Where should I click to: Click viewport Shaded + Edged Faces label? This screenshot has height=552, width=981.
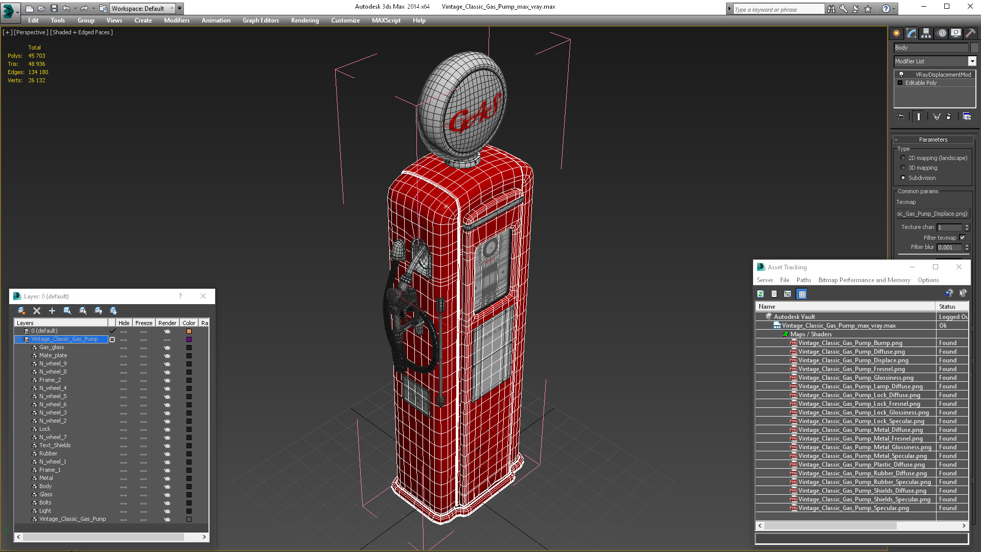(81, 32)
